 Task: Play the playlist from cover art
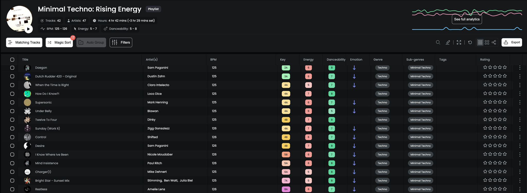tap(28, 29)
